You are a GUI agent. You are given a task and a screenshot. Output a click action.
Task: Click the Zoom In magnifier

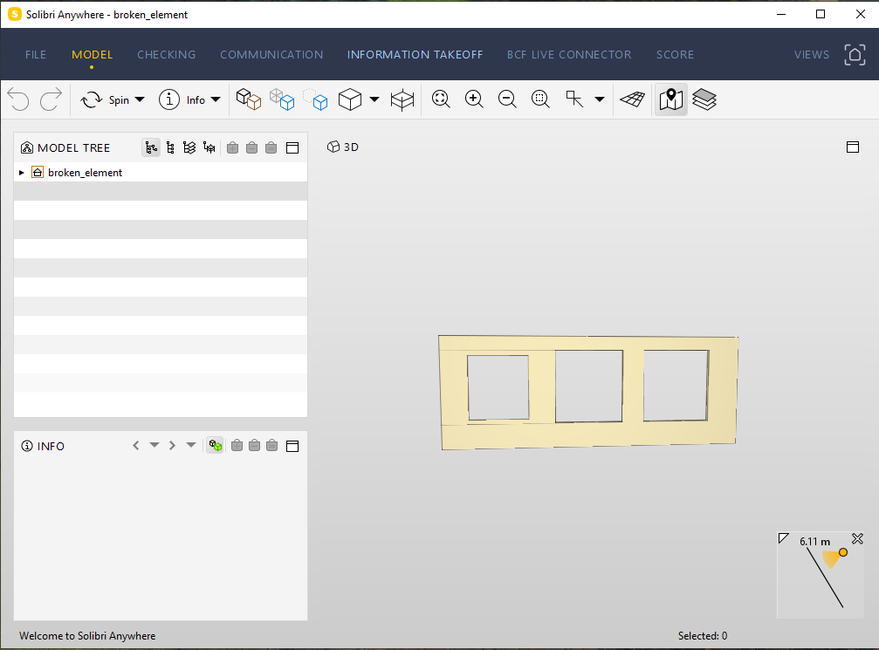[x=474, y=99]
